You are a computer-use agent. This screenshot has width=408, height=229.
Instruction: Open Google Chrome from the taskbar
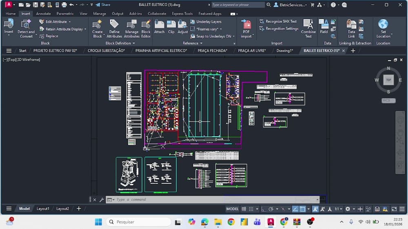pos(231,222)
